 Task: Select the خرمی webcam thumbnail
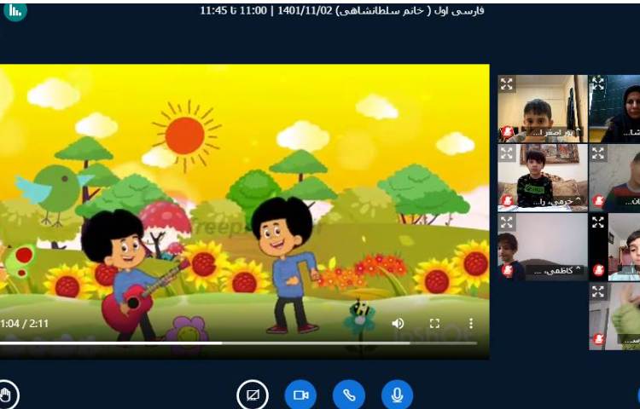click(543, 178)
